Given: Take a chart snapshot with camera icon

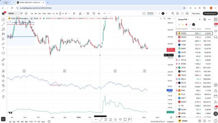Looking at the screenshot, I should pyautogui.click(x=187, y=14).
